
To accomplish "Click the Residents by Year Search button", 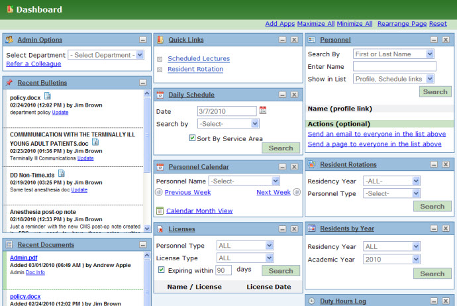I will 432,274.
